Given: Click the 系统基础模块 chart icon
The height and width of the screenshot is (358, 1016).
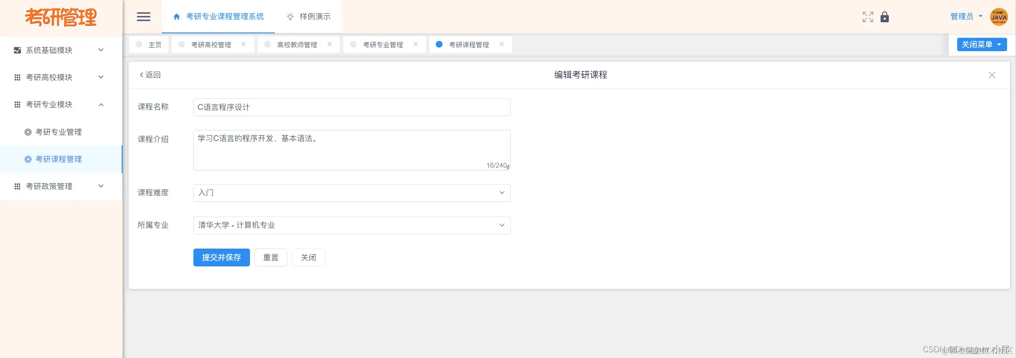Looking at the screenshot, I should 17,50.
